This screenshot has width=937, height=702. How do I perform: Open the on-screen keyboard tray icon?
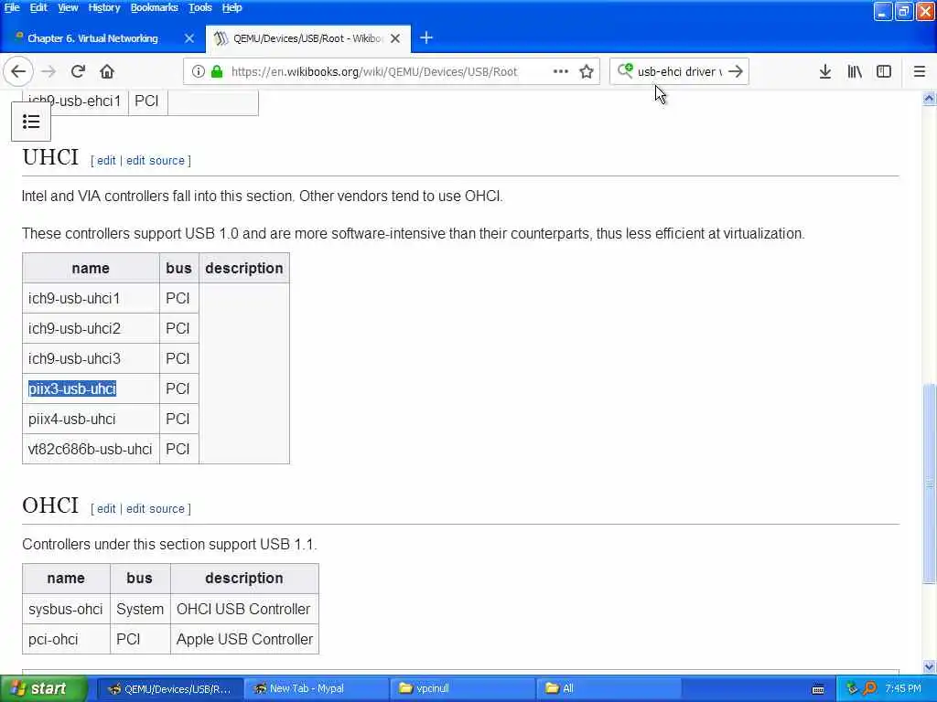coord(818,689)
